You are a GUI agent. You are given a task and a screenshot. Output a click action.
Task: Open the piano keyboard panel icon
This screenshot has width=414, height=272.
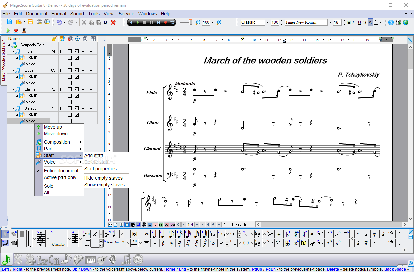[x=91, y=259]
